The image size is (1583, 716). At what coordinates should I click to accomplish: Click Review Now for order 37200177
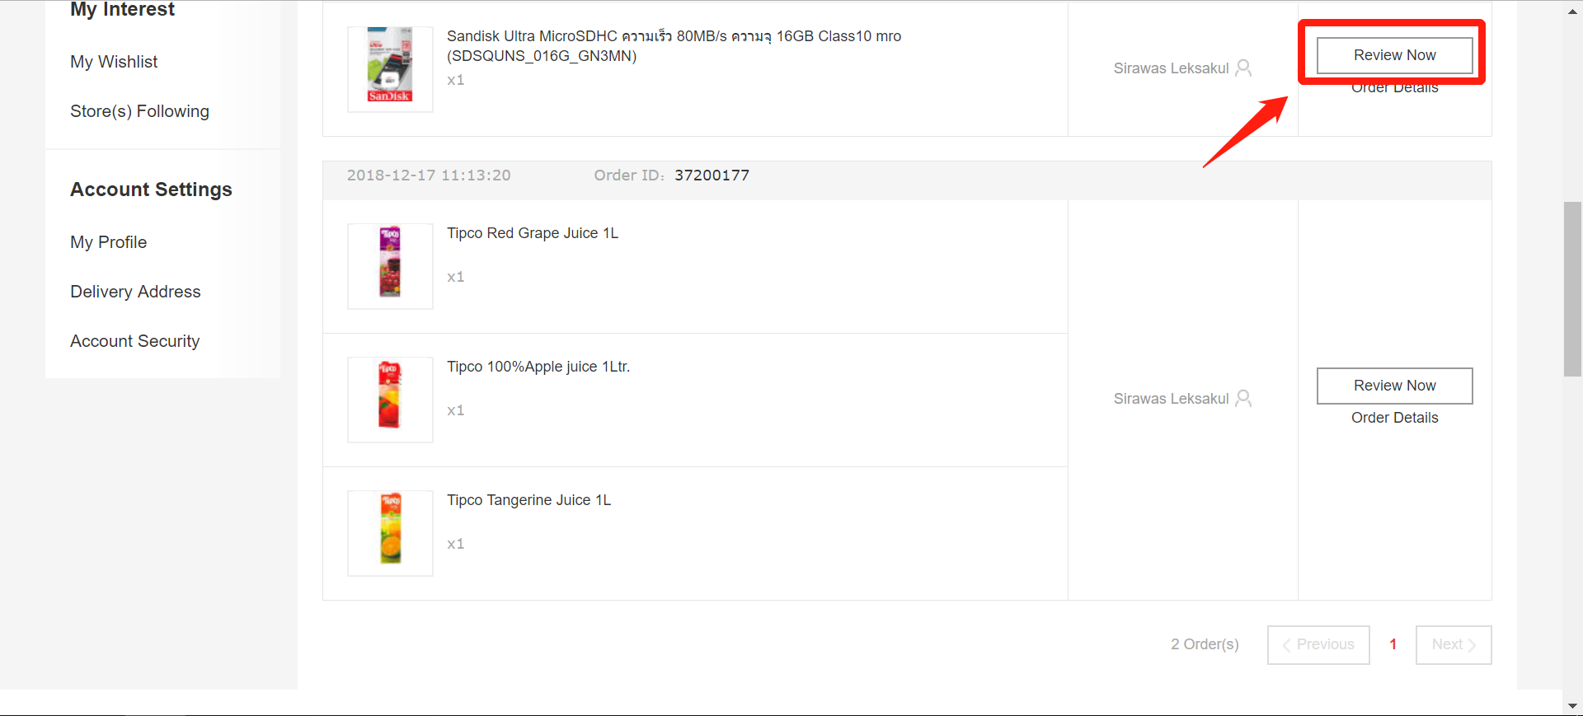point(1394,386)
